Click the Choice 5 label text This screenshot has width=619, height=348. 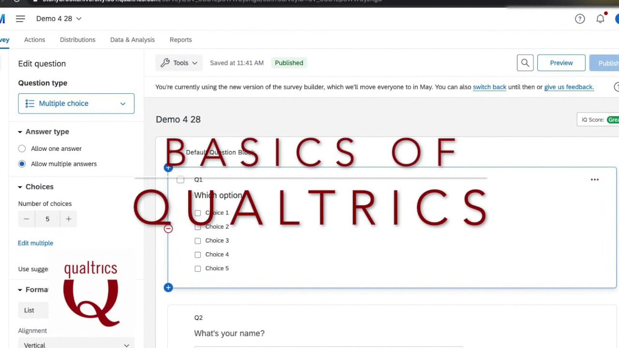coord(217,269)
